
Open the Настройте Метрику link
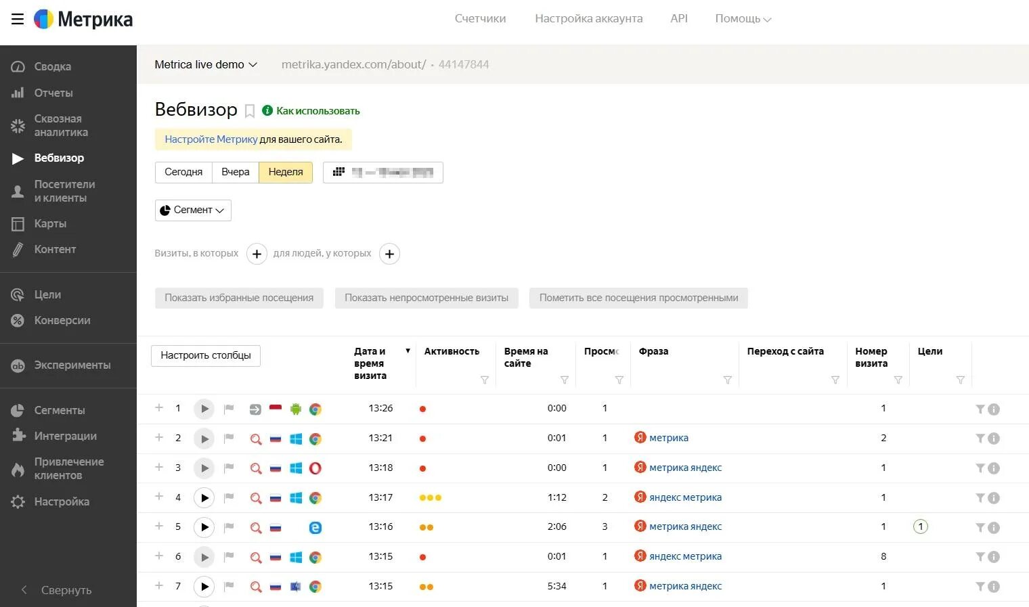point(211,139)
